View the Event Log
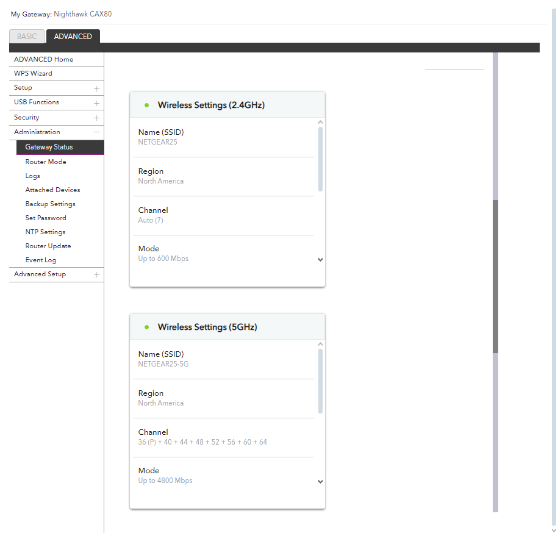The image size is (558, 533). tap(41, 260)
